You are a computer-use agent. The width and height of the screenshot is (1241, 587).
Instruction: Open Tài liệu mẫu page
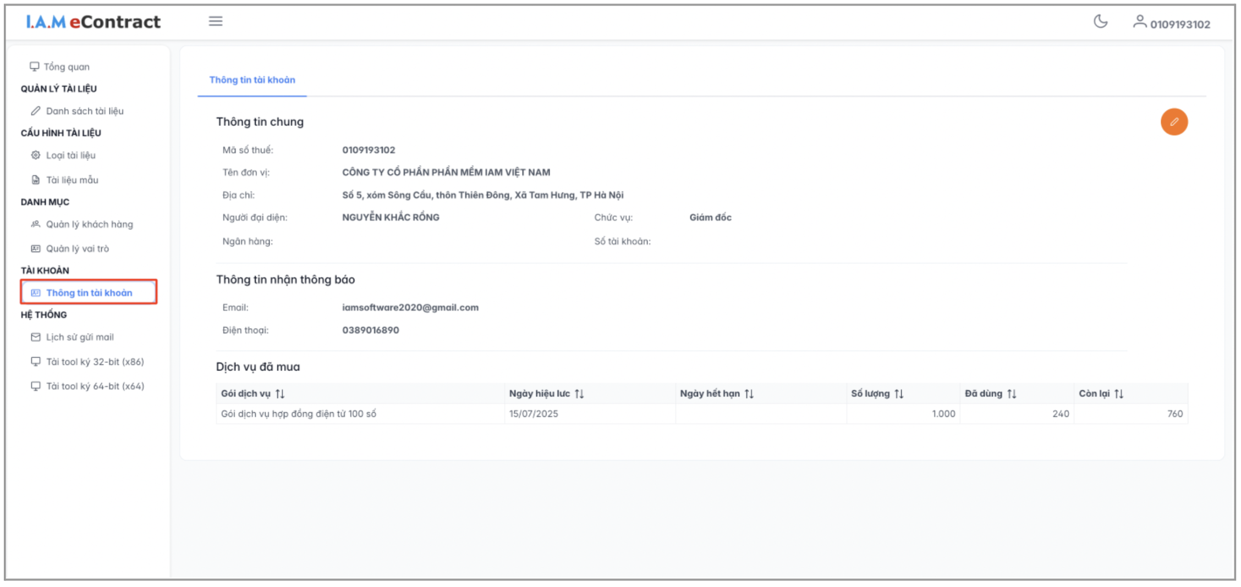[72, 180]
